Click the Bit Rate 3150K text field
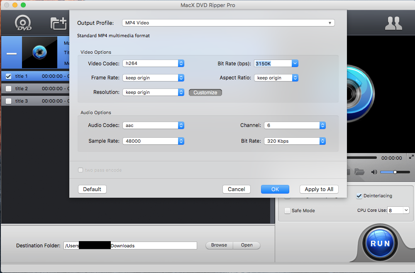Screen dimensions: 415x273 click(x=273, y=64)
